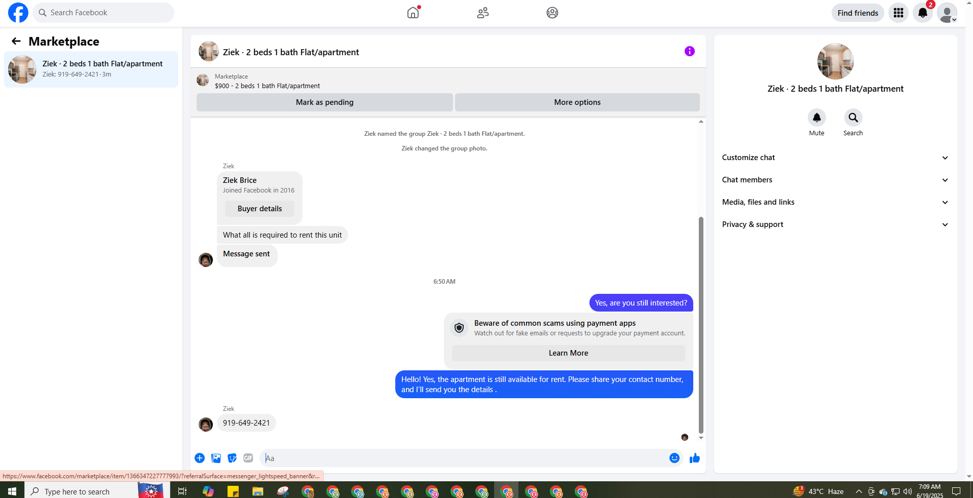Open the volume control in system tray
This screenshot has width=973, height=498.
pyautogui.click(x=908, y=491)
